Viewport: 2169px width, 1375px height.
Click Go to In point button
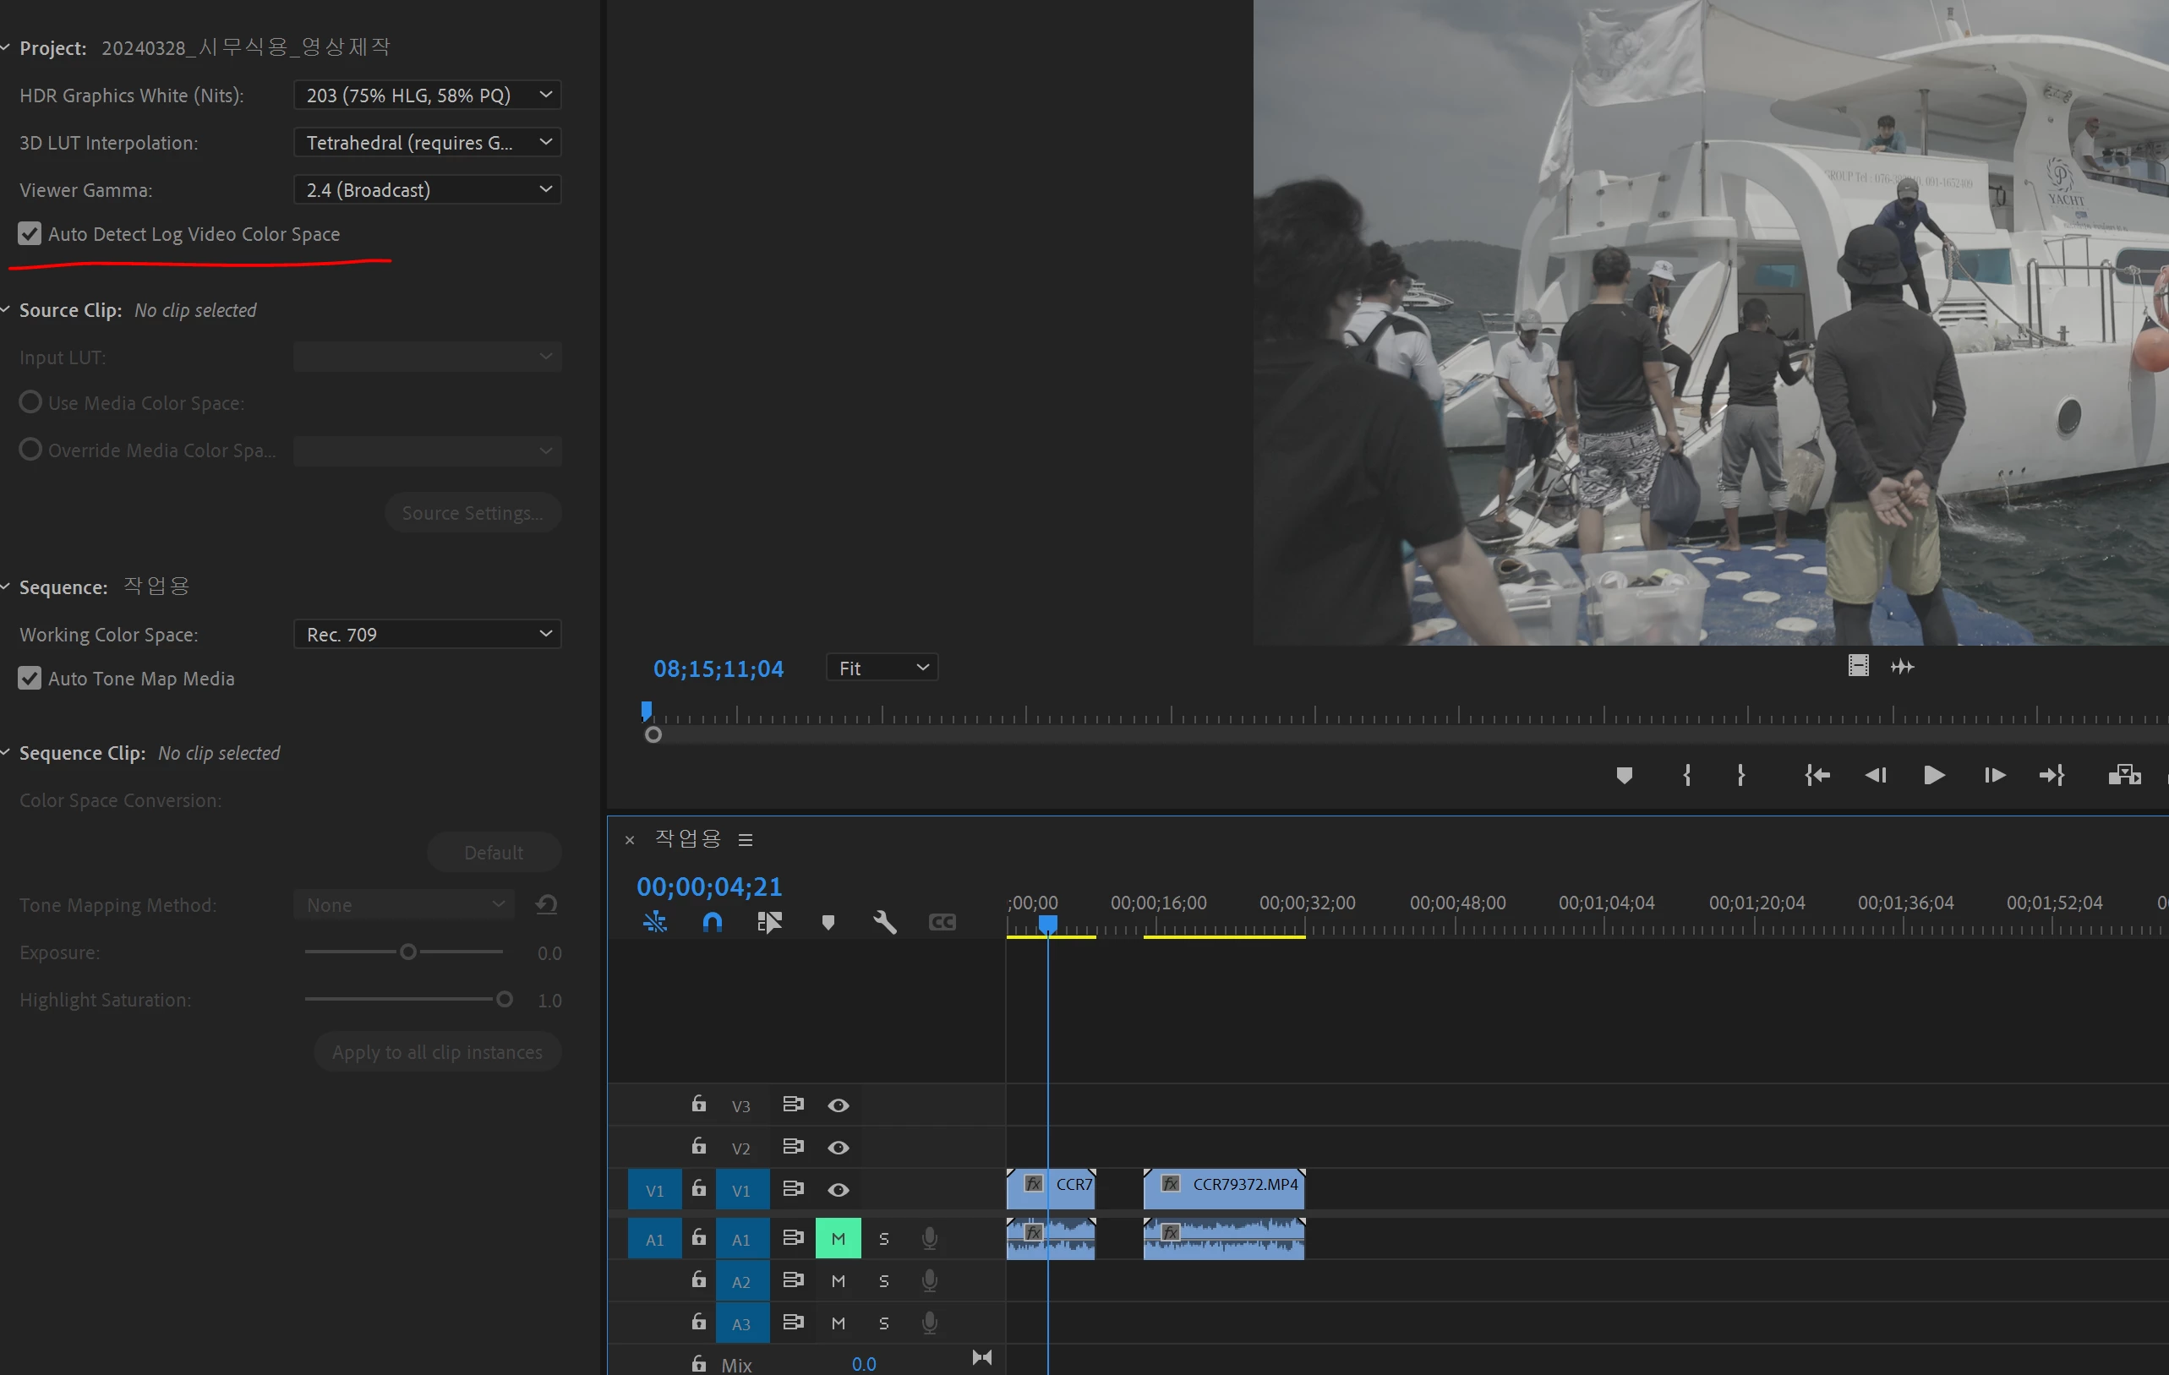pos(1817,775)
